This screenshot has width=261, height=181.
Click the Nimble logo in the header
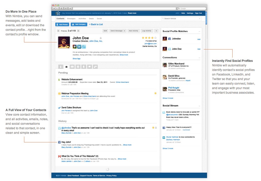58,13
